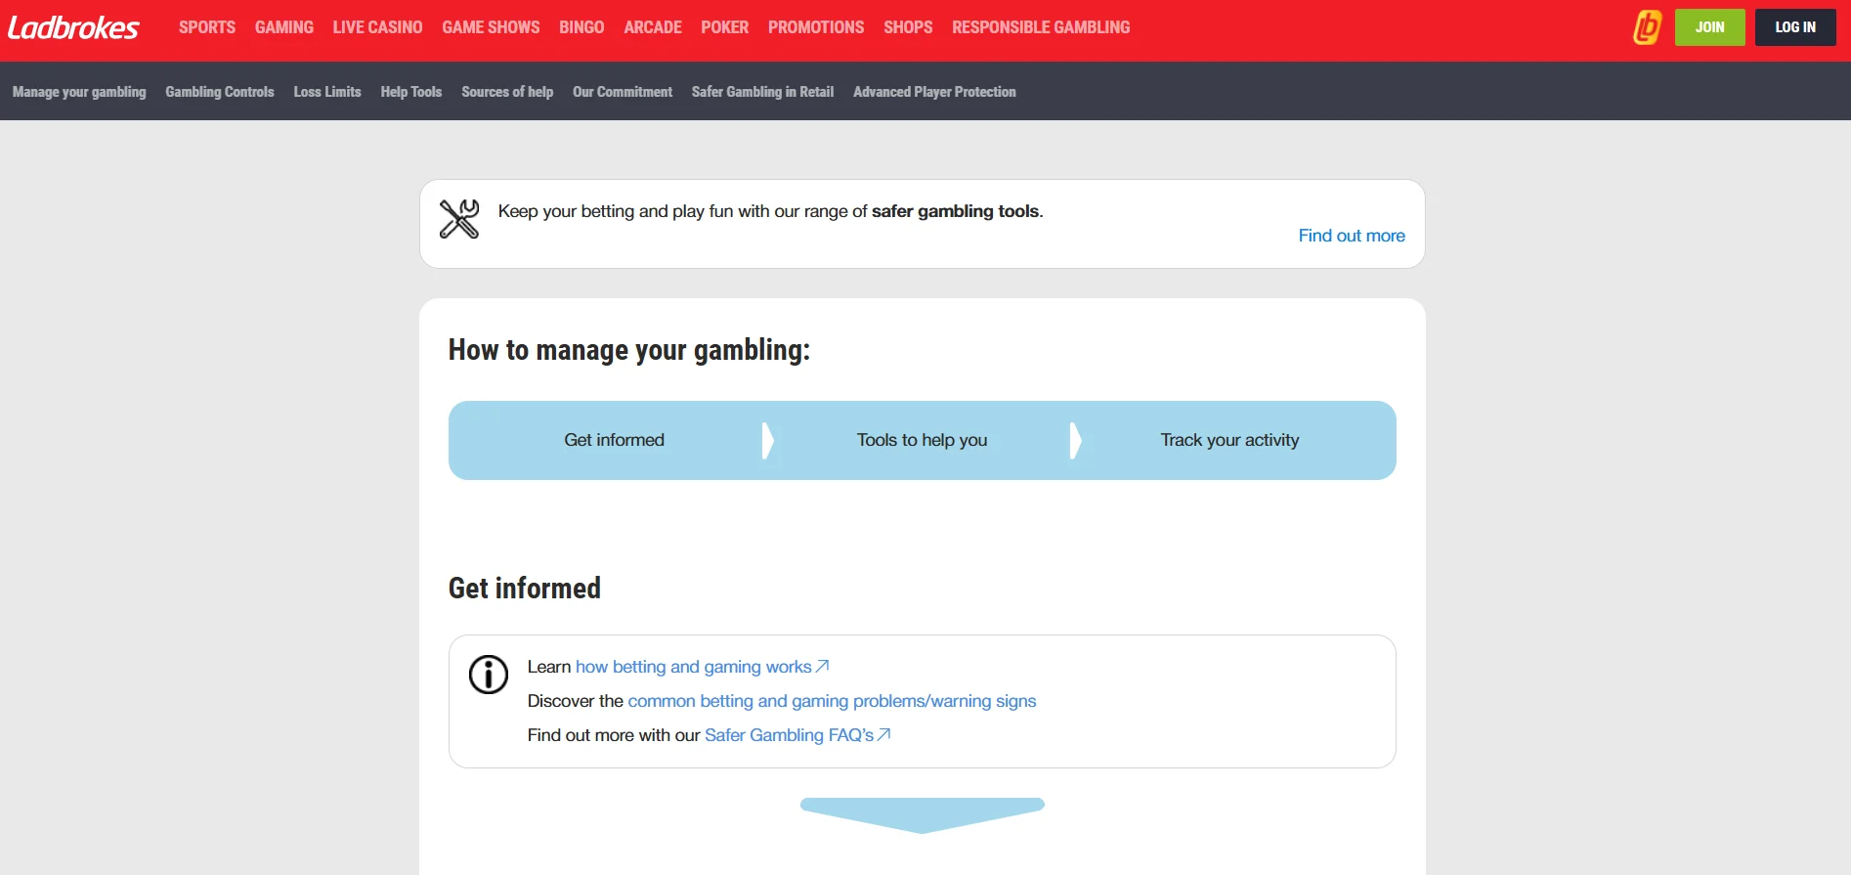Open SHOPS page
This screenshot has width=1851, height=875.
click(x=908, y=27)
